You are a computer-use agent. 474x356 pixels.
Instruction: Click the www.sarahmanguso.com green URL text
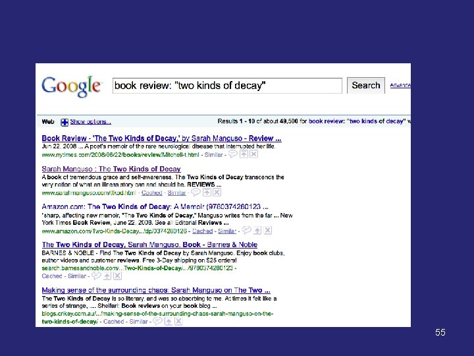point(89,193)
